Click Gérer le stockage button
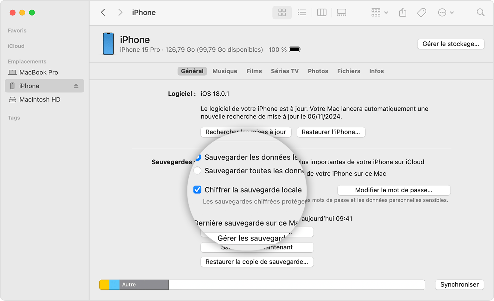494x301 pixels. click(x=451, y=44)
